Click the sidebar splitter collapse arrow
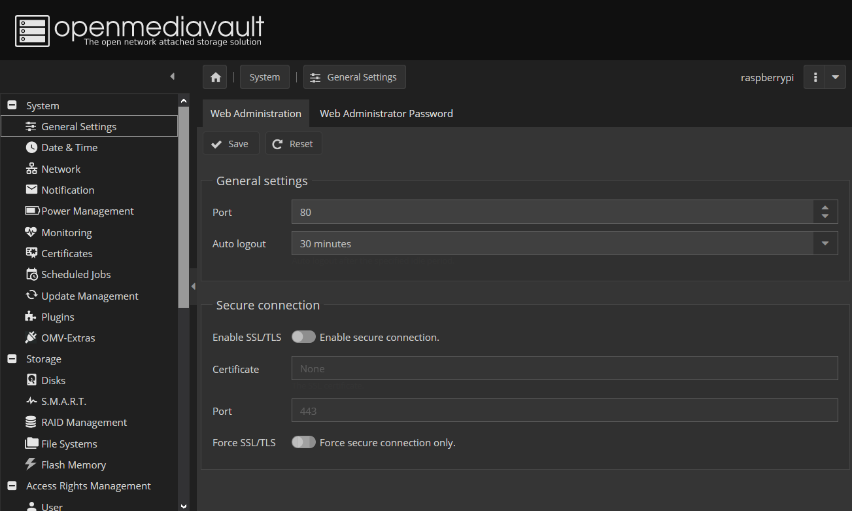 pos(193,286)
